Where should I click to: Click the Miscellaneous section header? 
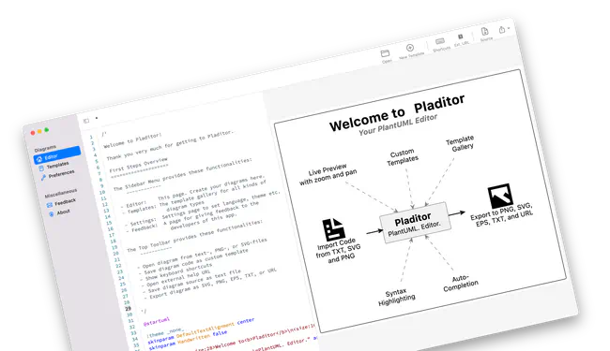tap(61, 193)
